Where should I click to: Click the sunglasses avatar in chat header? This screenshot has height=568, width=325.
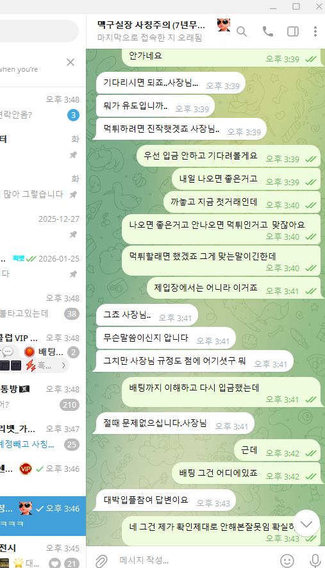tap(224, 25)
